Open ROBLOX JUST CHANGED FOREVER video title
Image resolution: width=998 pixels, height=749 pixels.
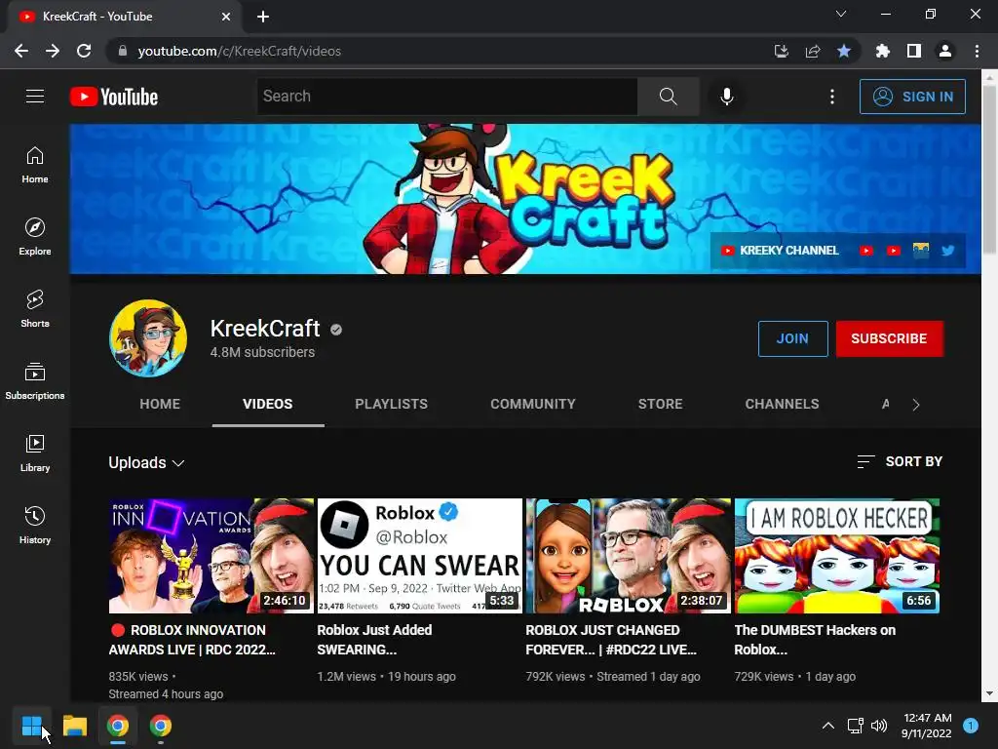pos(611,640)
